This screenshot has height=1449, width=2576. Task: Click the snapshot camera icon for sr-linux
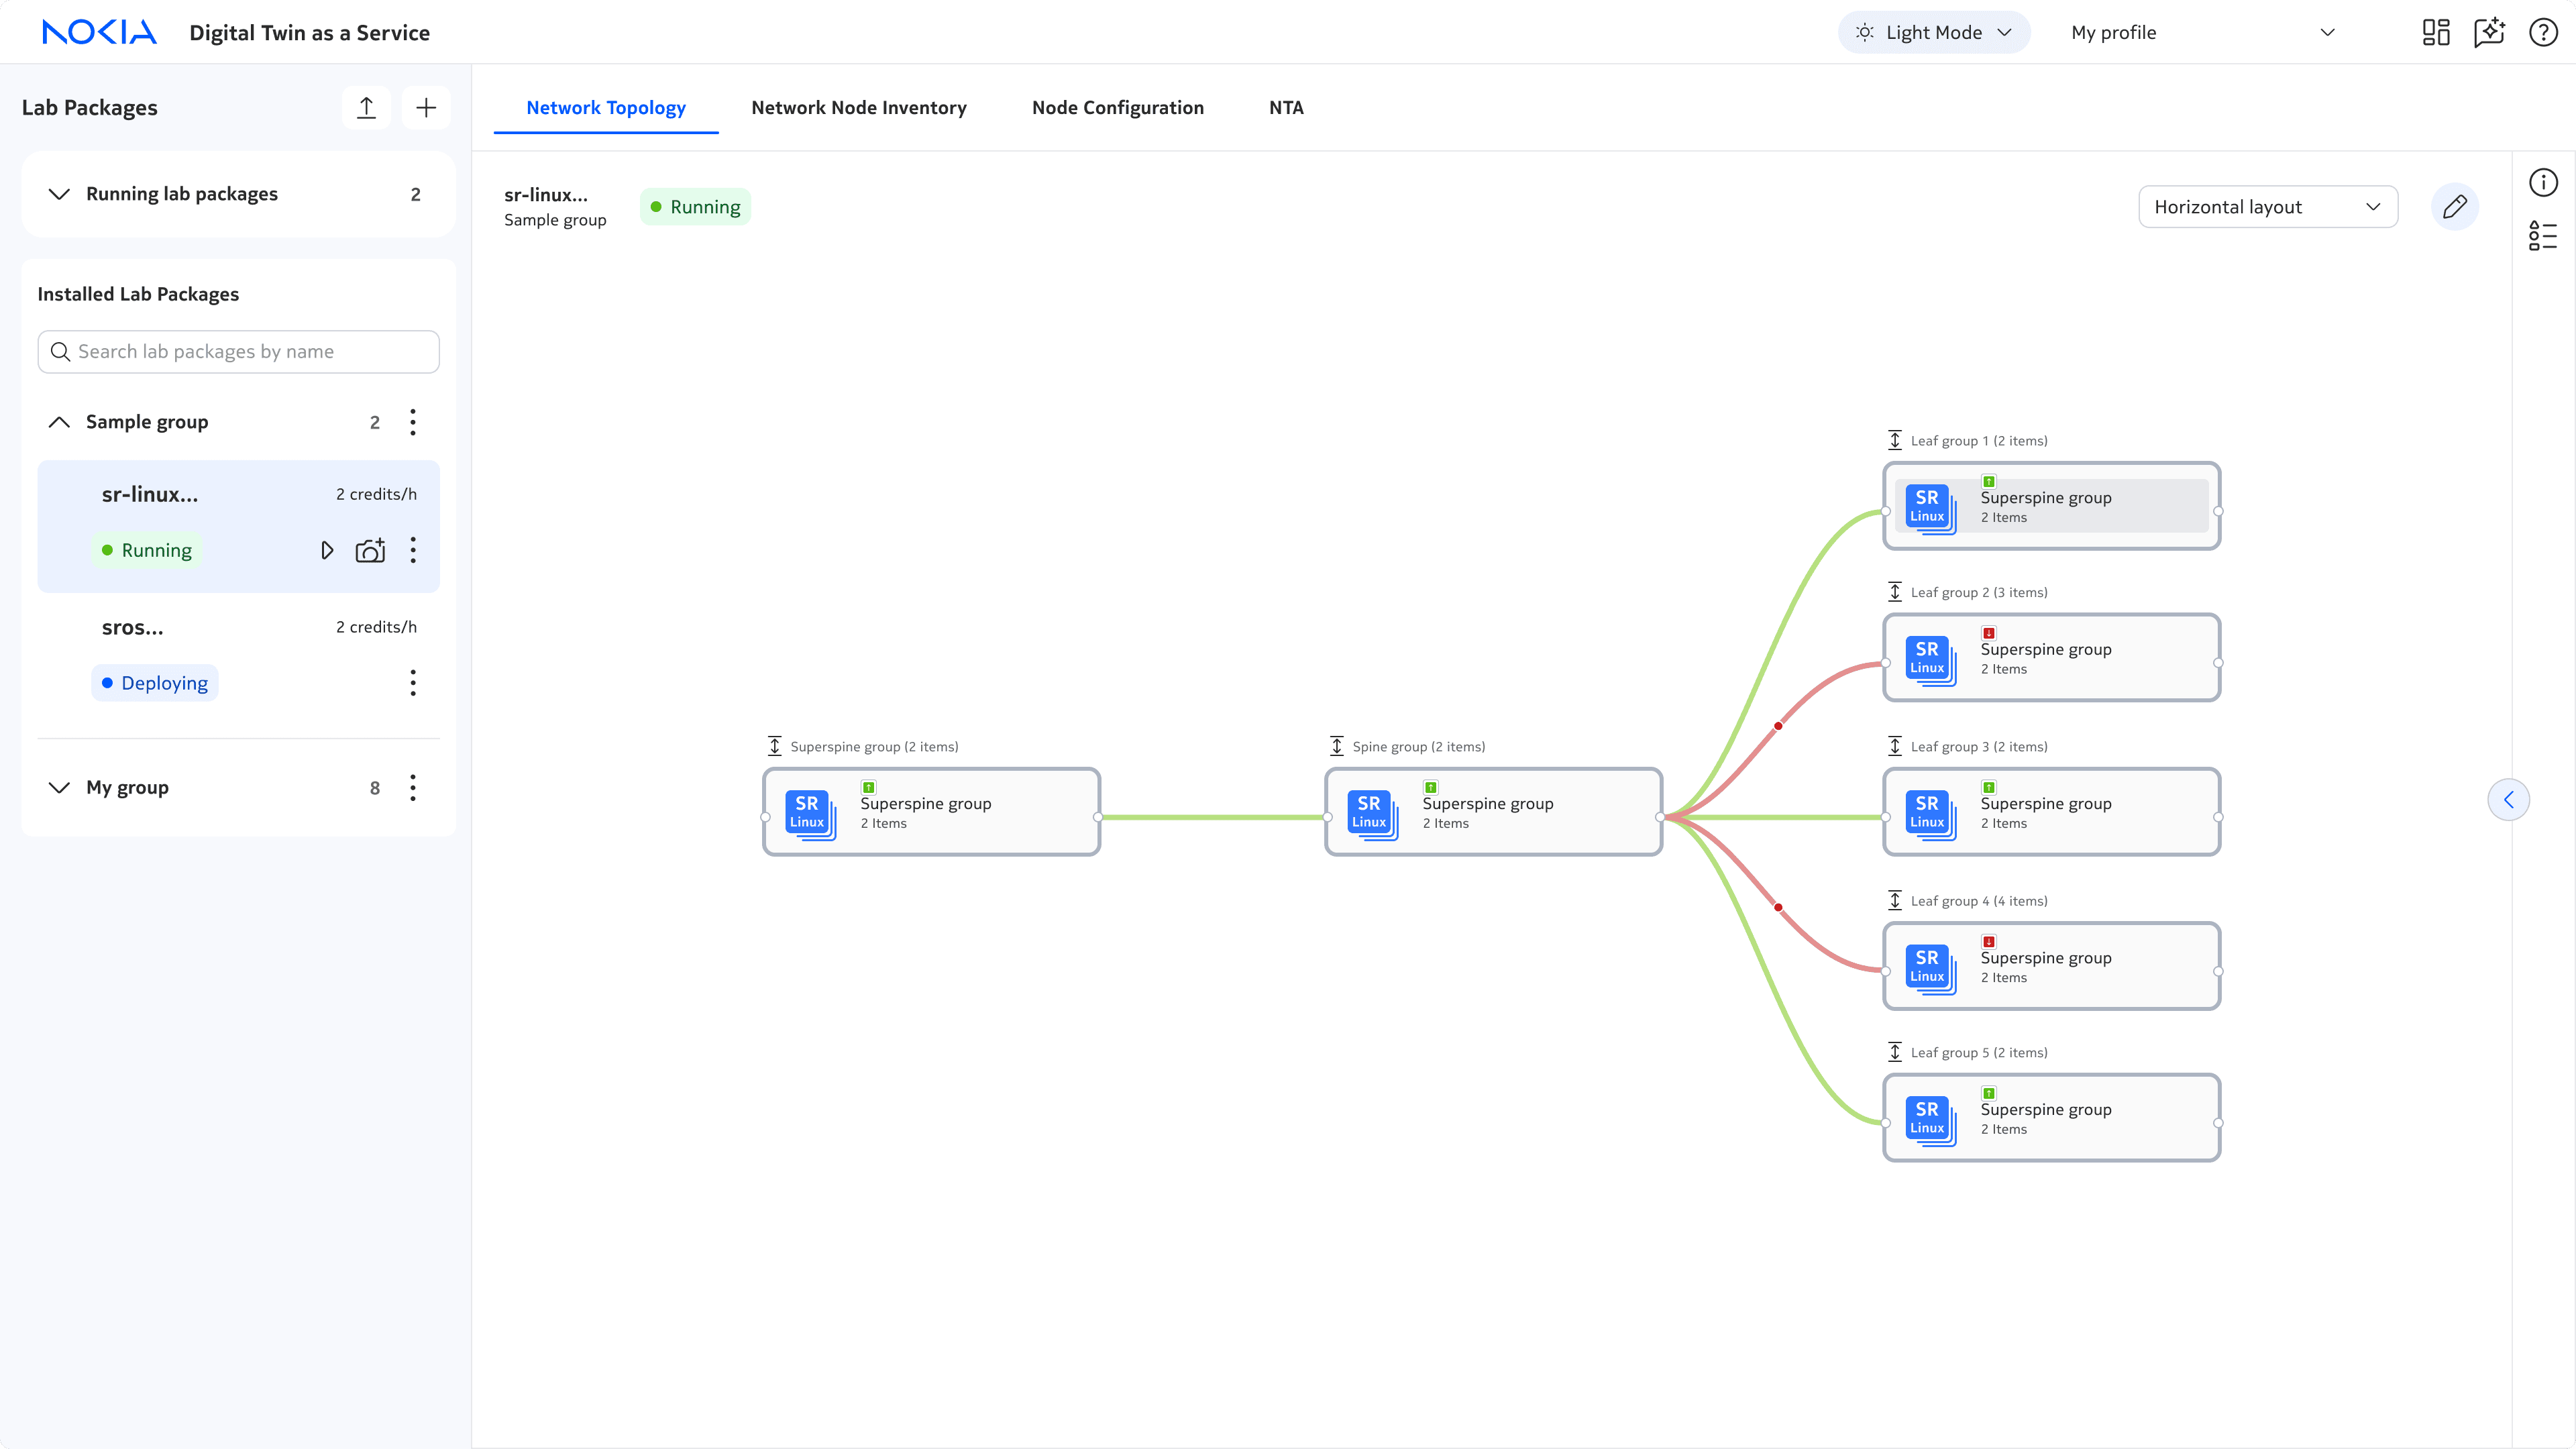point(370,550)
